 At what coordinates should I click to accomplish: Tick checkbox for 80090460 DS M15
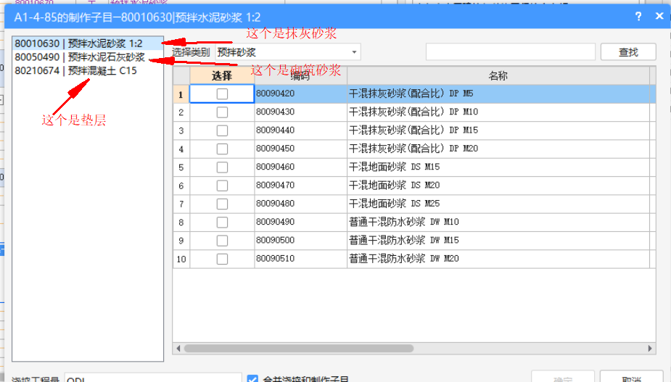222,167
